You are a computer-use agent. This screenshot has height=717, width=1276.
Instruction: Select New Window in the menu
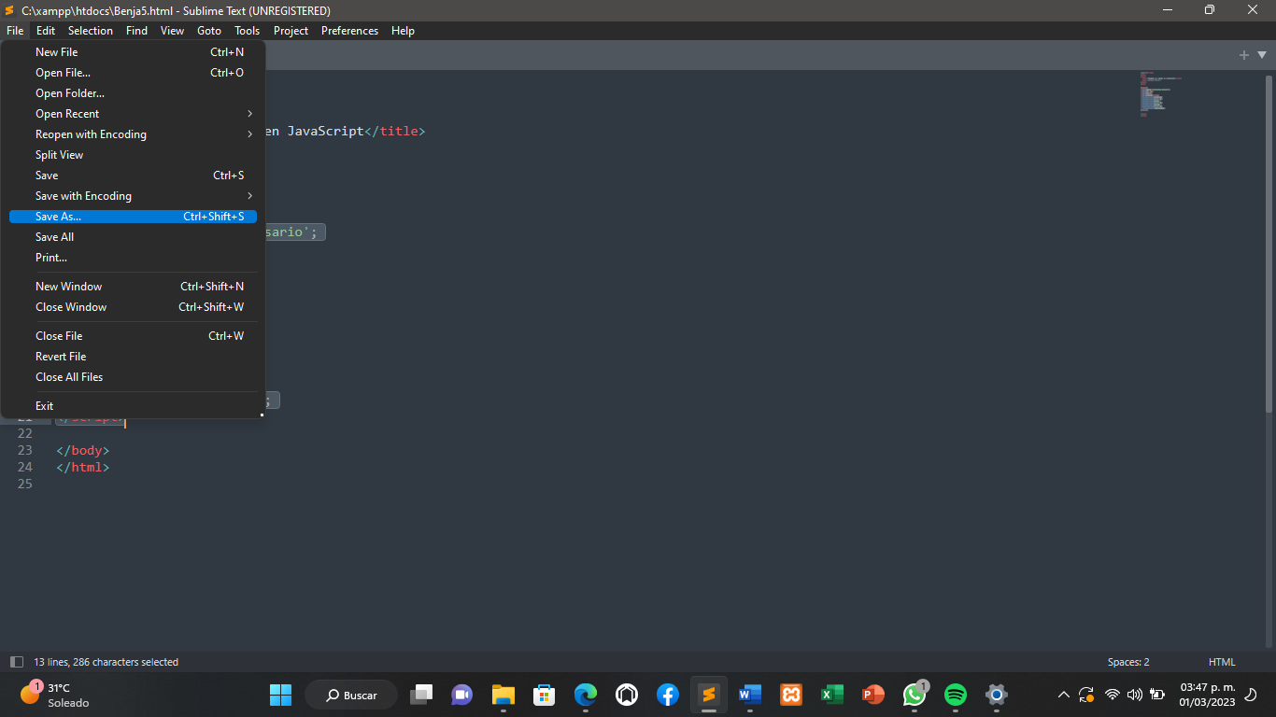click(133, 287)
